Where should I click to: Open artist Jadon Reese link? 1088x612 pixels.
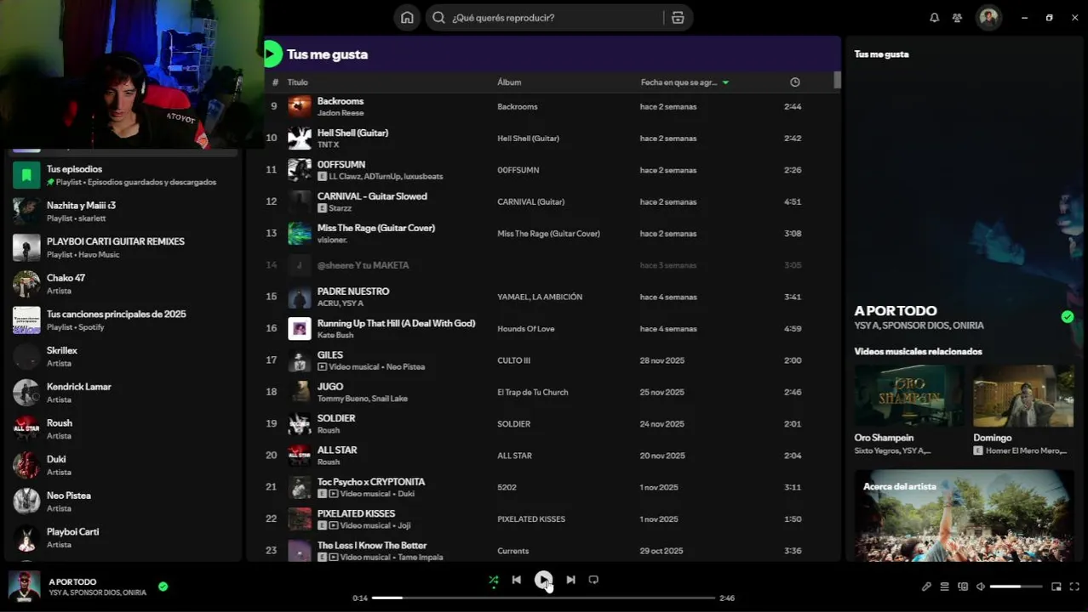341,113
